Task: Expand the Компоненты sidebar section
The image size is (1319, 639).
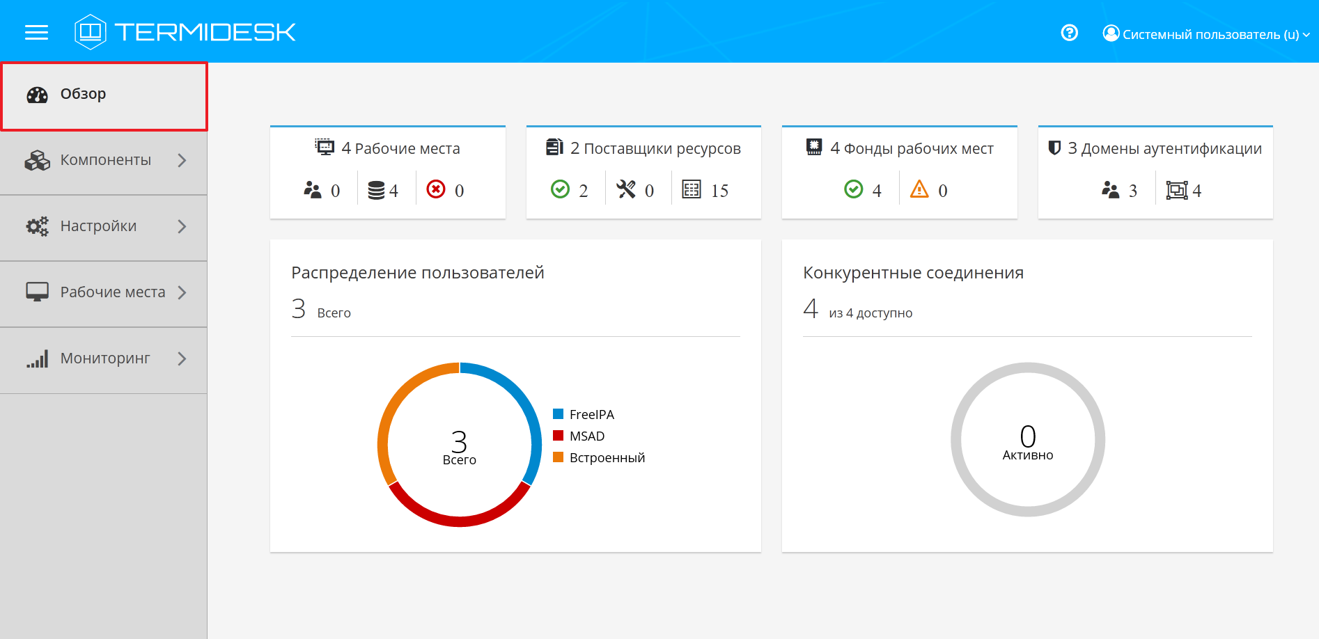Action: click(x=104, y=160)
